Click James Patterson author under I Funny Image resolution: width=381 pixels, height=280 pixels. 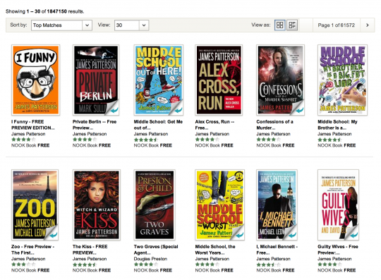coord(28,134)
